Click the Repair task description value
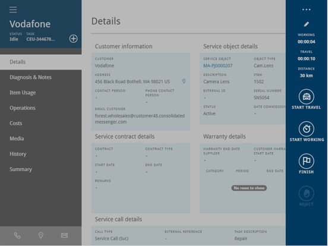This screenshot has height=246, width=328. tap(241, 238)
